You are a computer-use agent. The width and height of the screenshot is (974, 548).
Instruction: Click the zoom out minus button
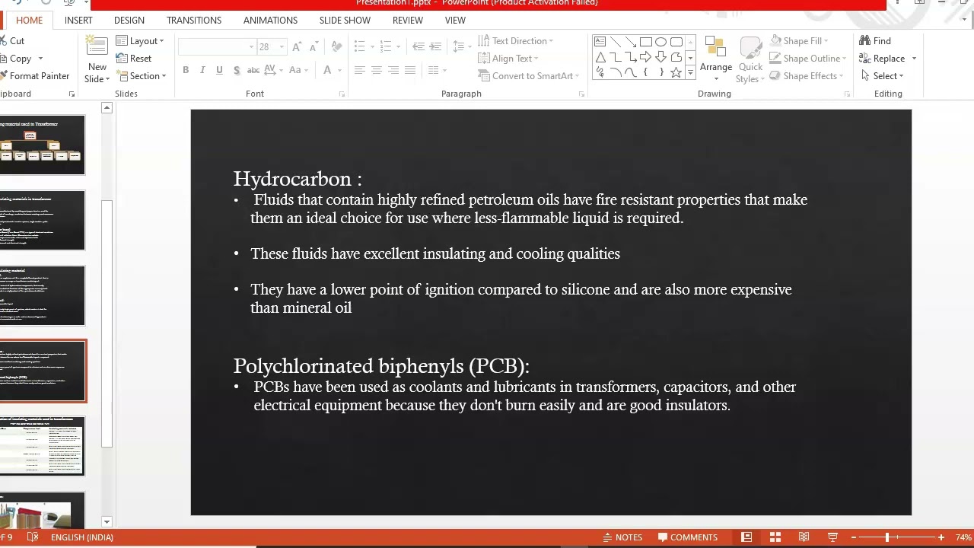pos(854,537)
